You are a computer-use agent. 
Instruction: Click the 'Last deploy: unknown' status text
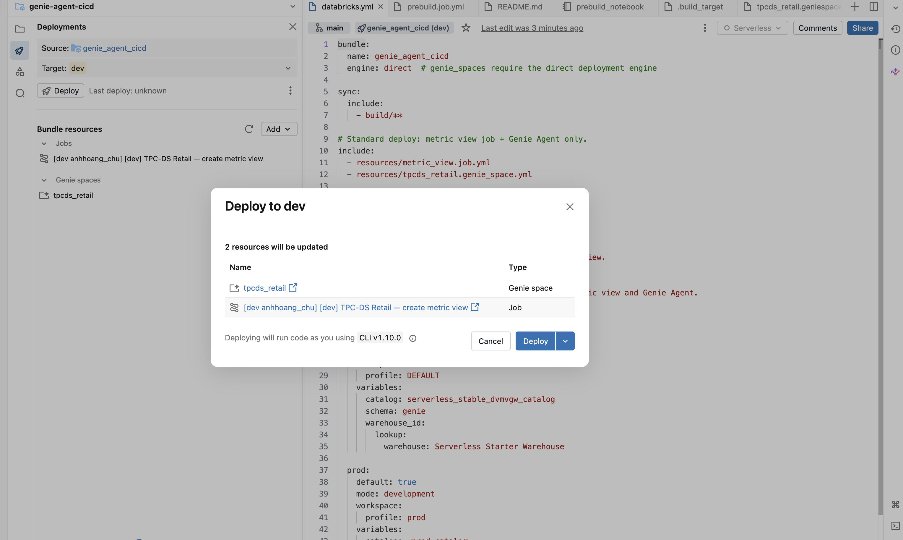(x=128, y=90)
